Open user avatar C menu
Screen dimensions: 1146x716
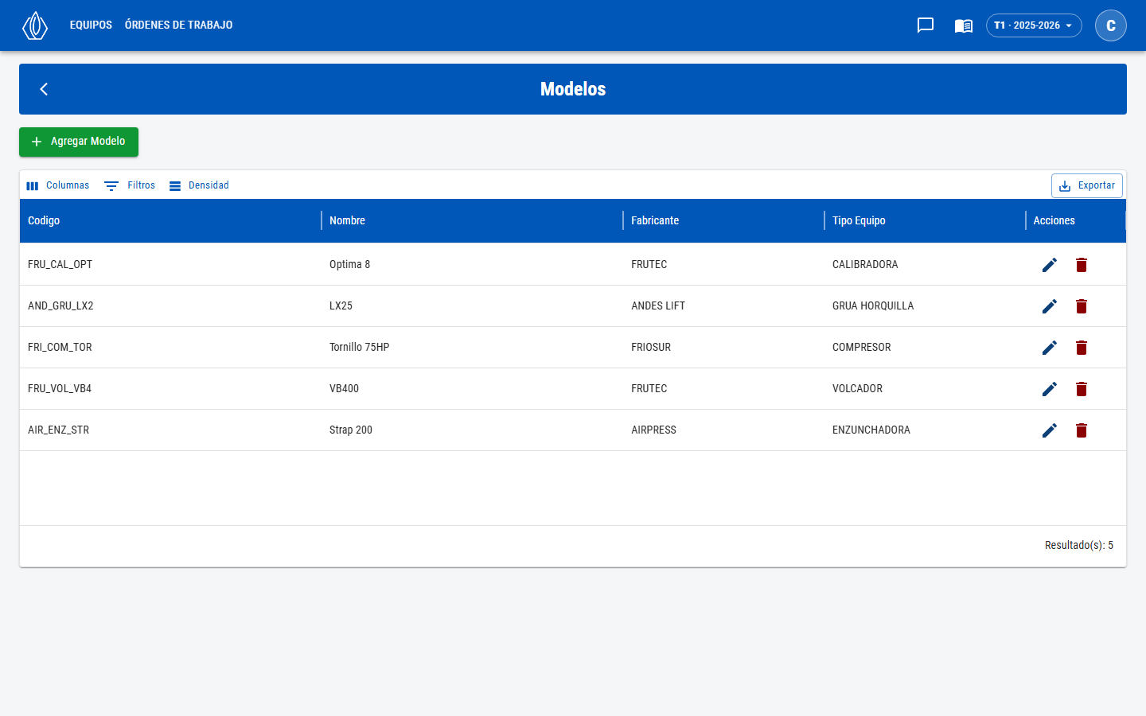1111,25
